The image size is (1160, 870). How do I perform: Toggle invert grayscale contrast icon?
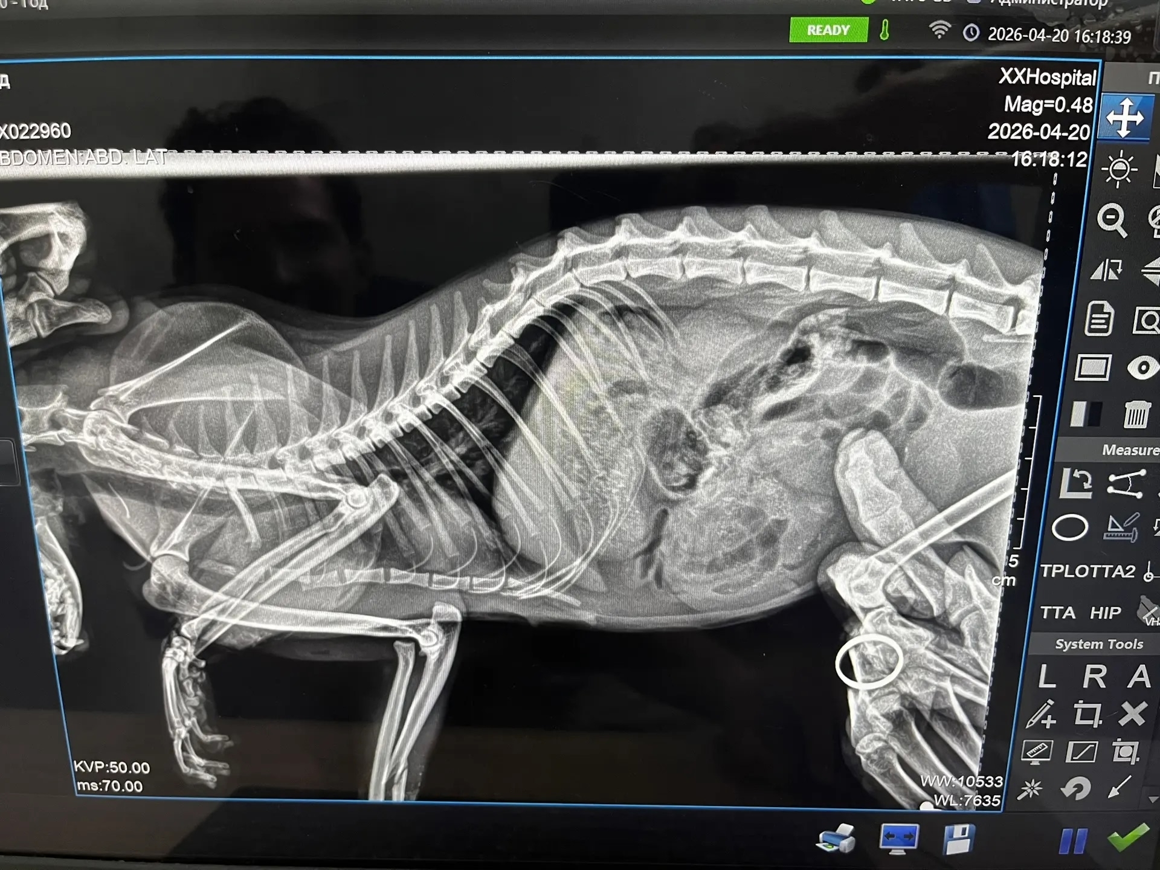pos(1085,415)
